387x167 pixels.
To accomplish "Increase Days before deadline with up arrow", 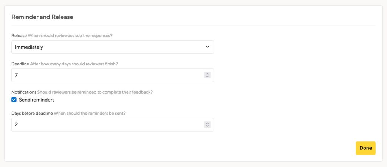I will click(207, 123).
